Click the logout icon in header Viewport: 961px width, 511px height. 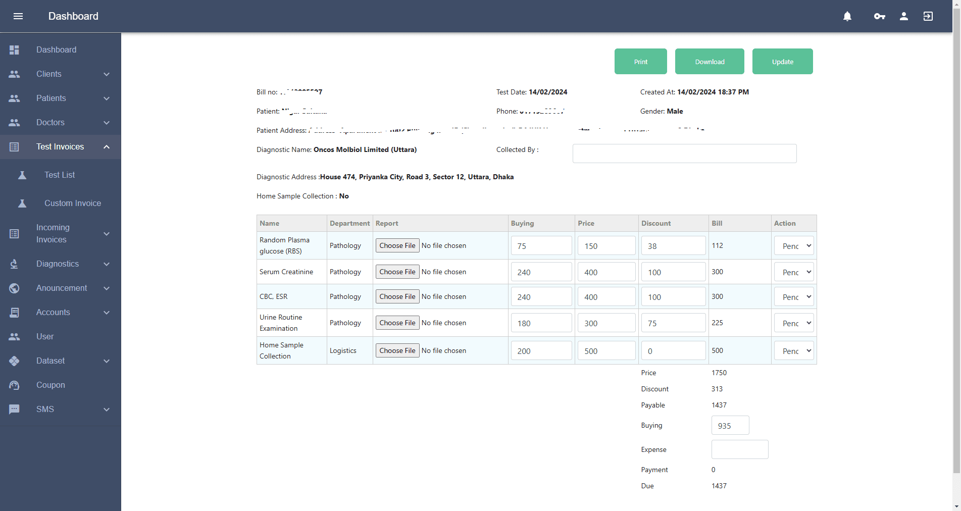click(928, 16)
